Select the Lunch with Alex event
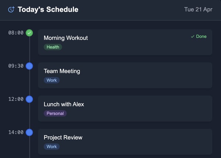This screenshot has width=221, height=158. (64, 104)
